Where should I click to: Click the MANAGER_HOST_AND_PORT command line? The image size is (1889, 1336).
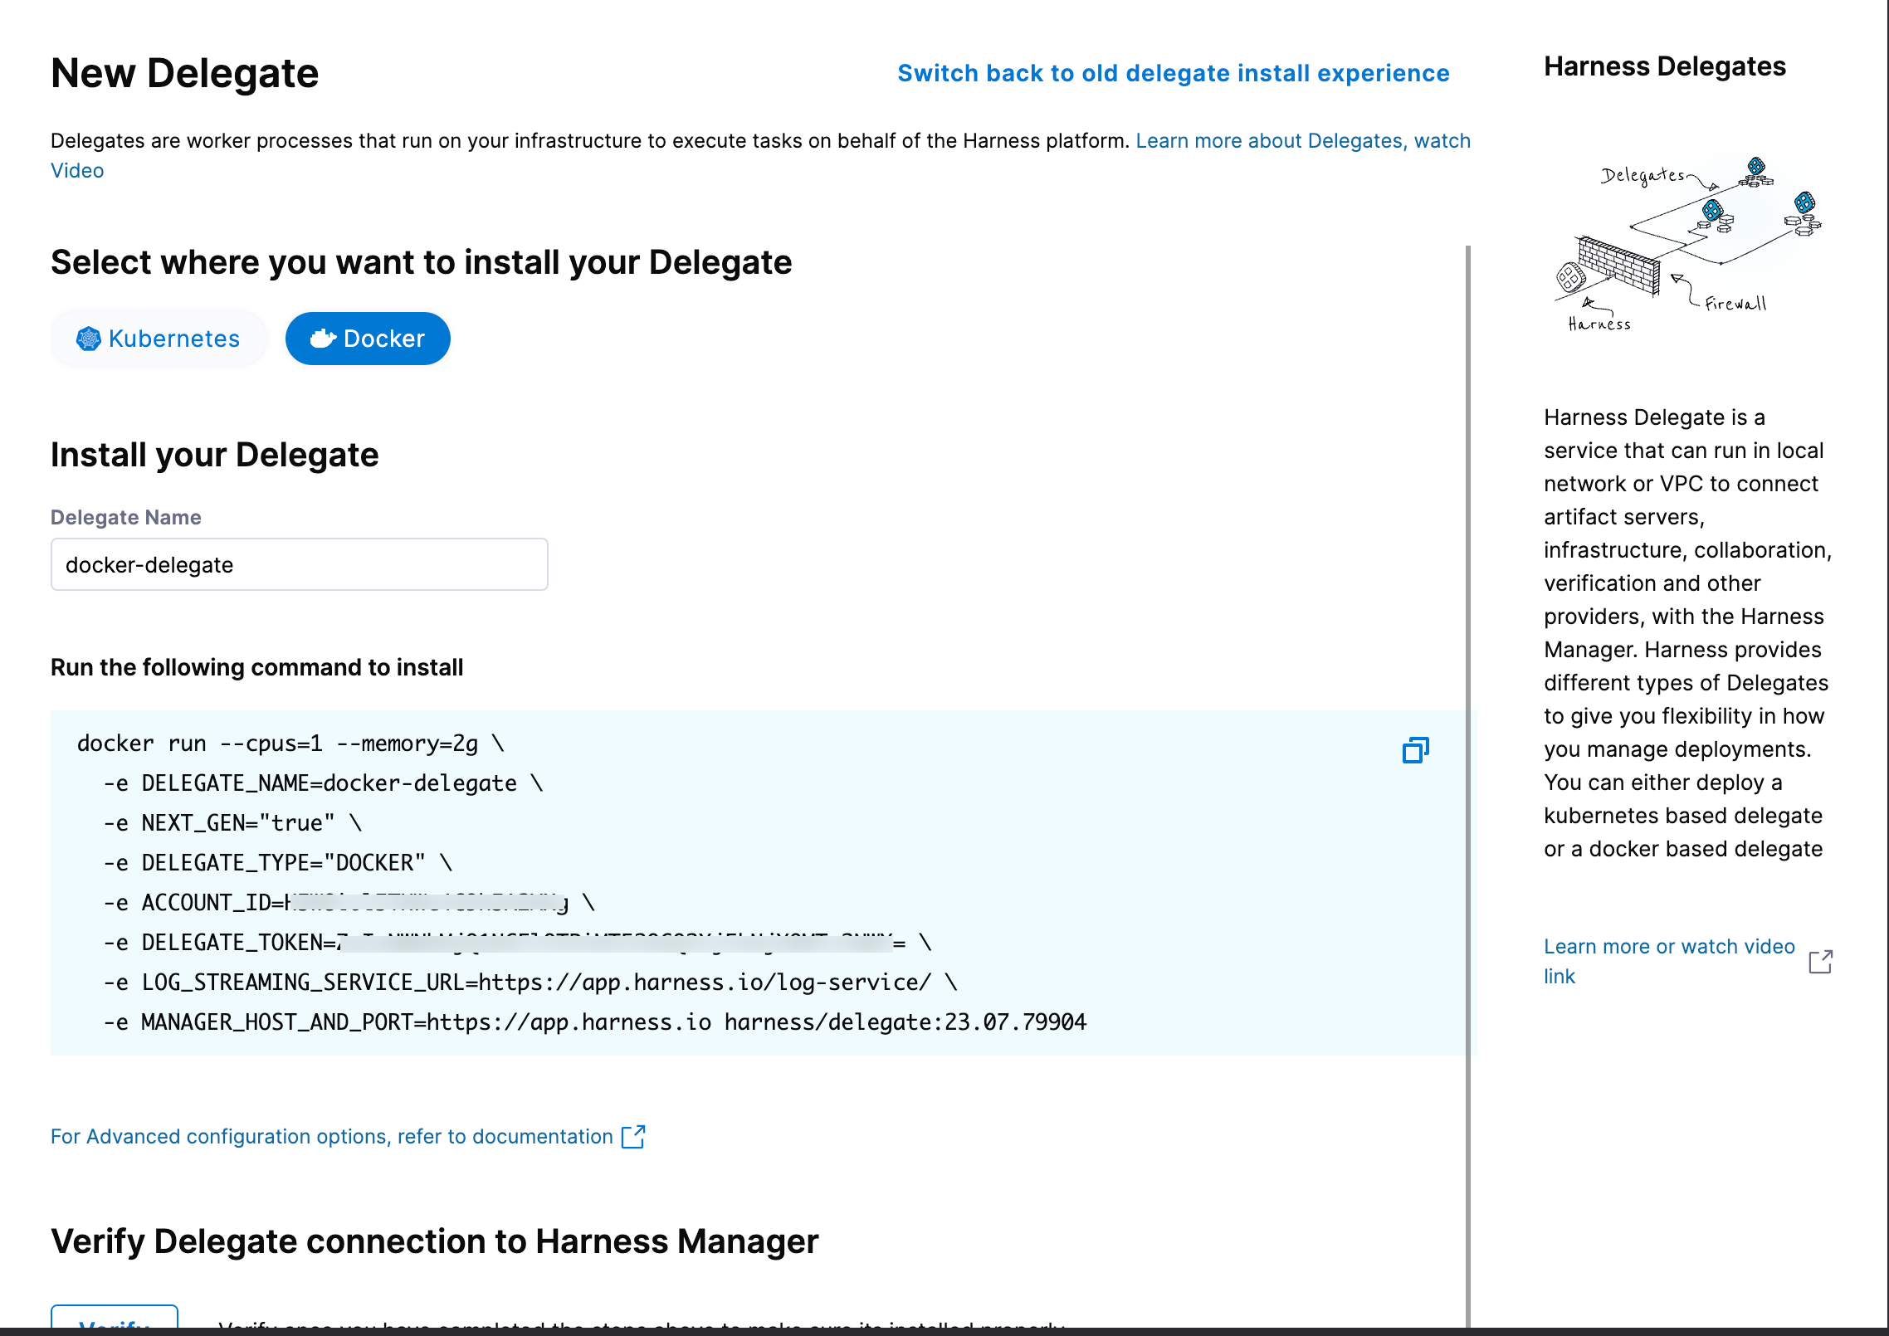point(593,1022)
